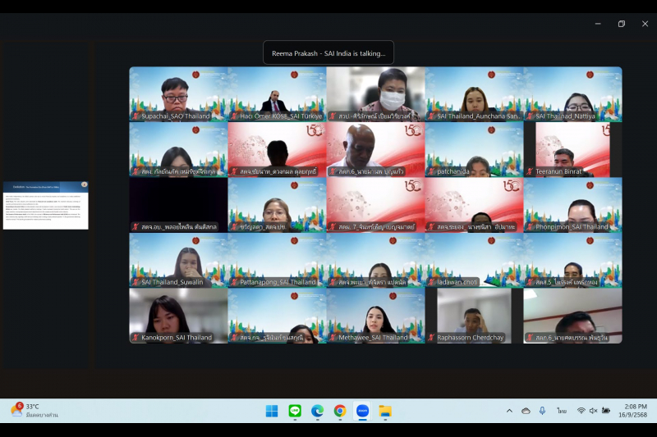Image resolution: width=657 pixels, height=437 pixels.
Task: Open LINE from the taskbar
Action: [295, 411]
